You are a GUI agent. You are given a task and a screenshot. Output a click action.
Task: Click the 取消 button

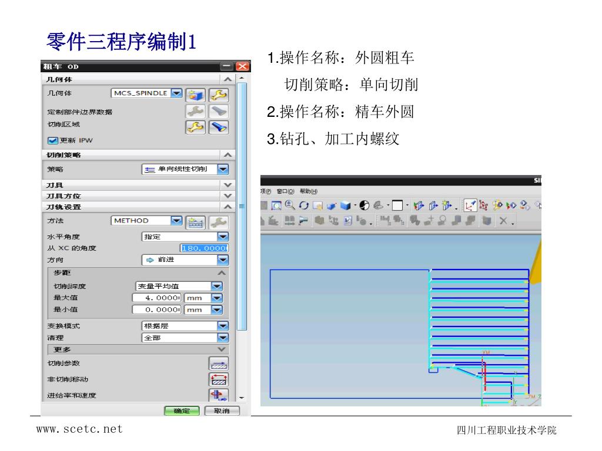pos(222,410)
